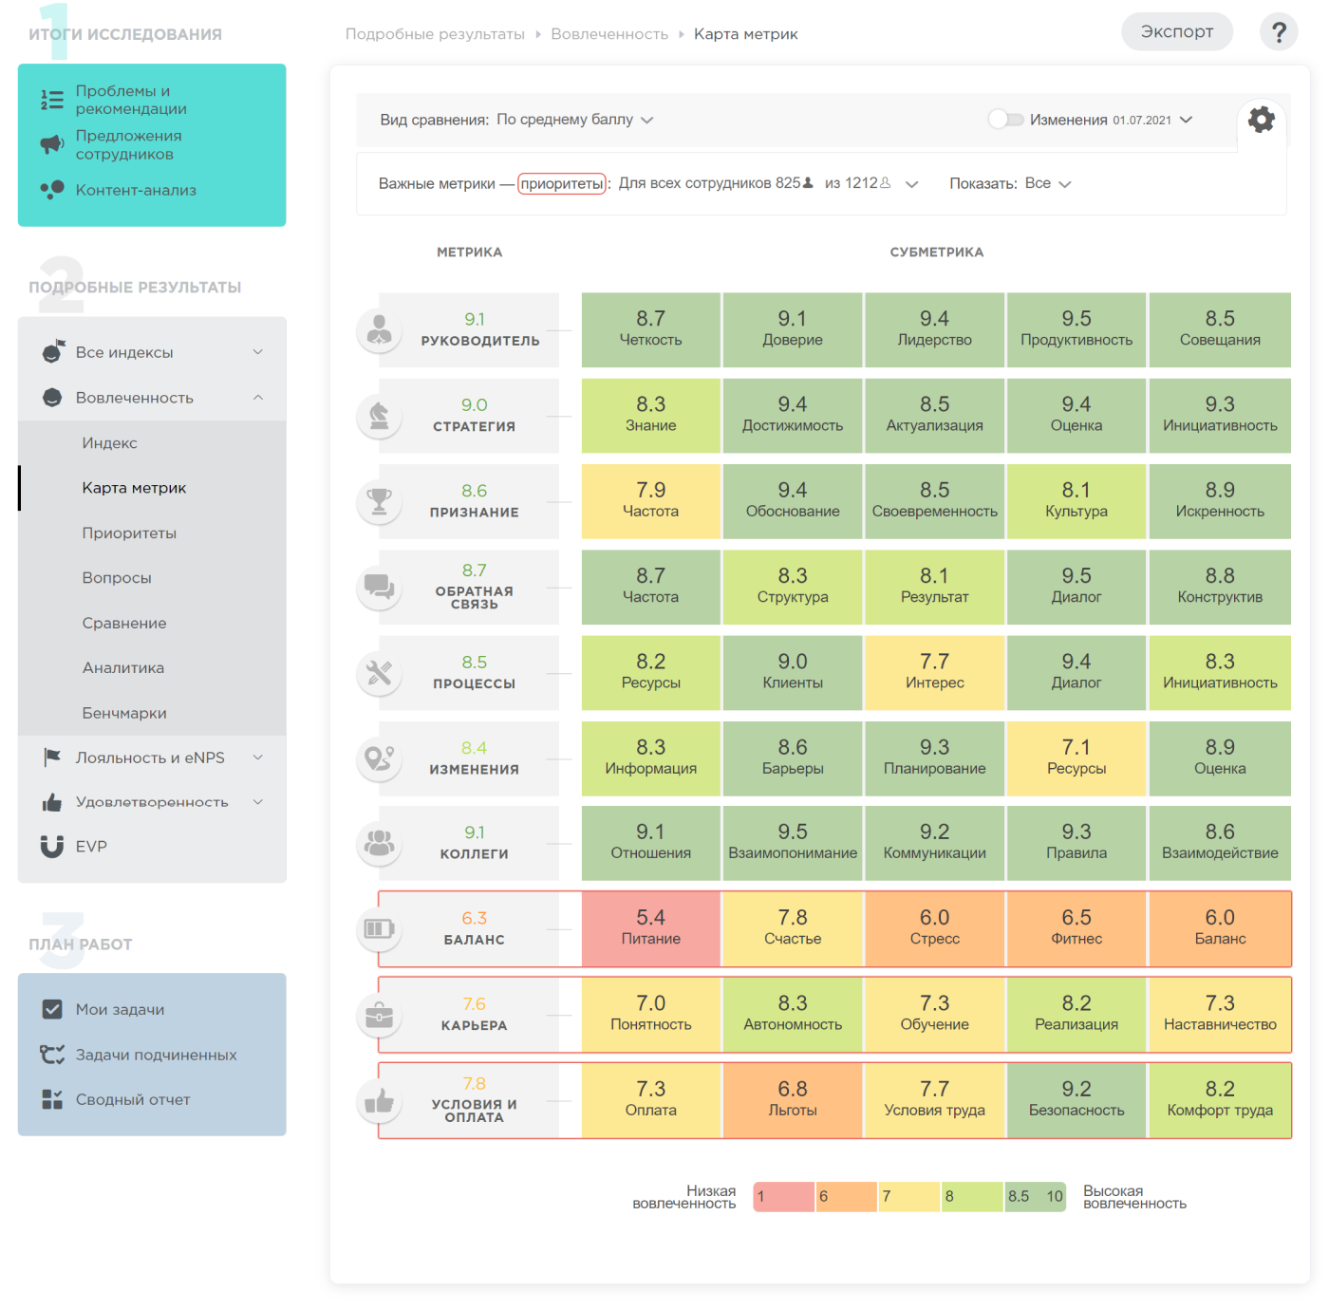Click the 6.0 Стресс cell
The width and height of the screenshot is (1329, 1309).
934,928
